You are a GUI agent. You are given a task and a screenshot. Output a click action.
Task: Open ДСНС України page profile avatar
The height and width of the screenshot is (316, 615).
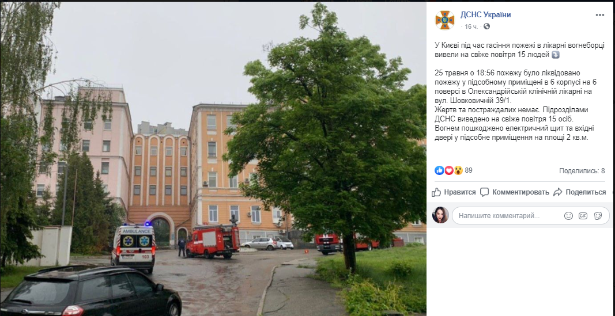(x=444, y=20)
